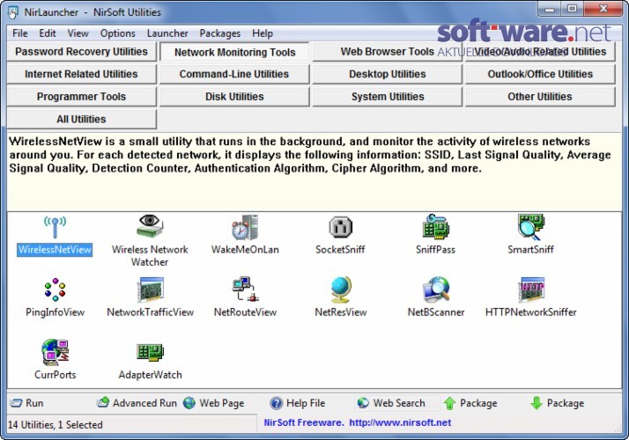Open the Help menu
The width and height of the screenshot is (629, 440).
[x=263, y=33]
